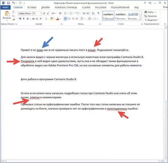Viewport: 168px width, 163px height.
Task: Increase font size with larger A icon
Action: 44,13
